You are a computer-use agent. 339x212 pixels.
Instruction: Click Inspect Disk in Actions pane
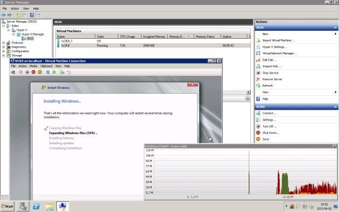(272, 66)
